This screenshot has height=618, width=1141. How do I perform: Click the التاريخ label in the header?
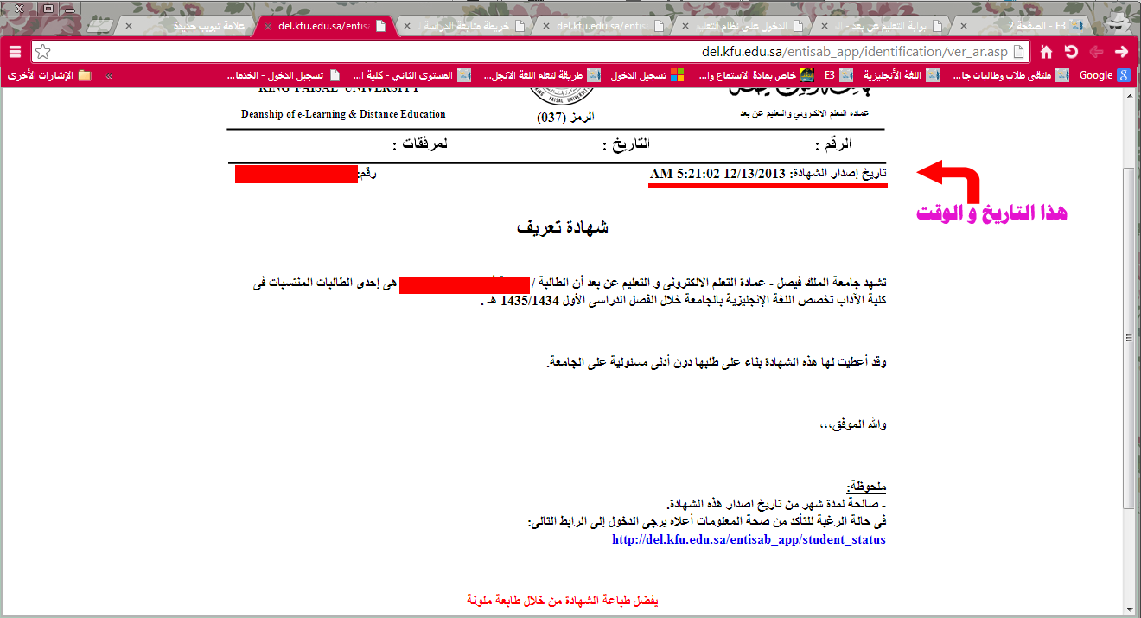click(627, 143)
